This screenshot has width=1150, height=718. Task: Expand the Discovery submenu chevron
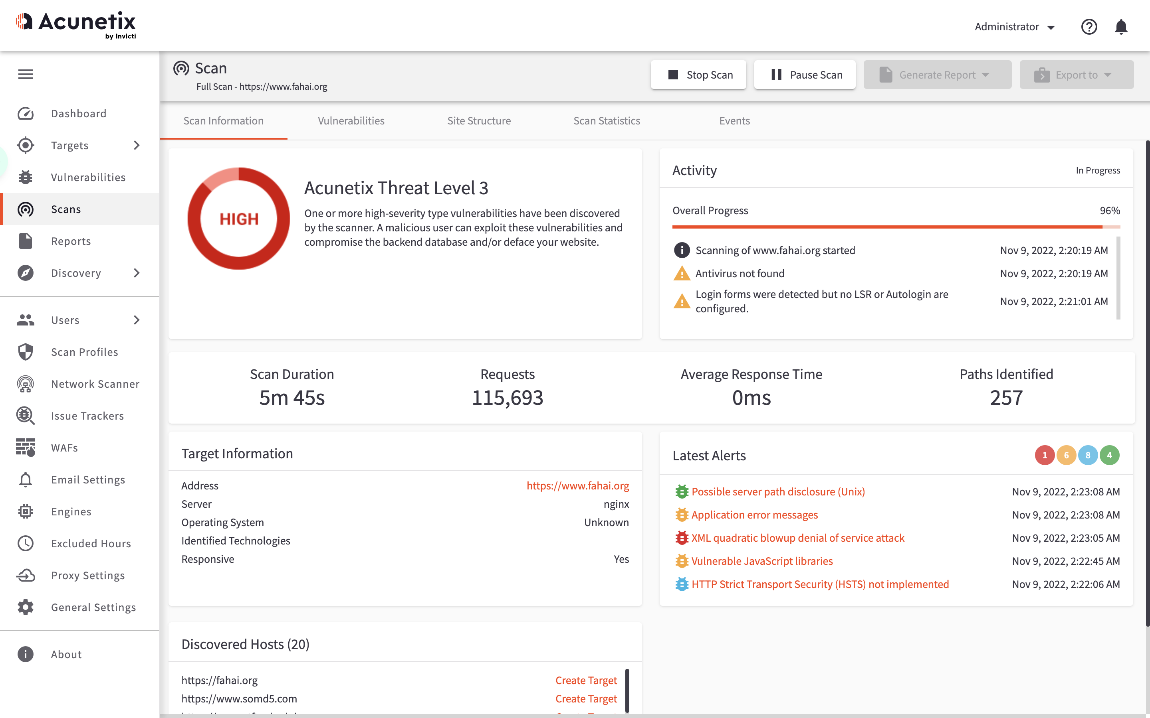[137, 273]
